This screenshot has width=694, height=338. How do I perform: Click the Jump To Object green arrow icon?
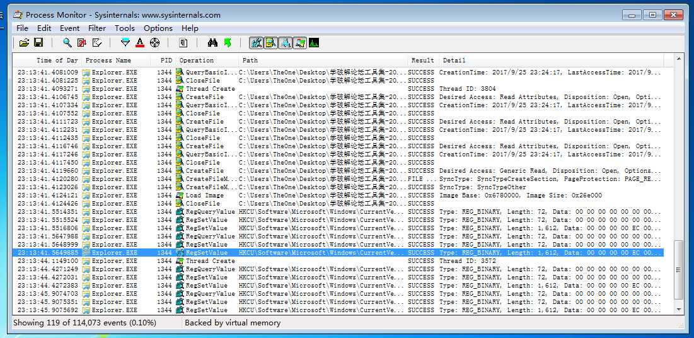coord(228,43)
